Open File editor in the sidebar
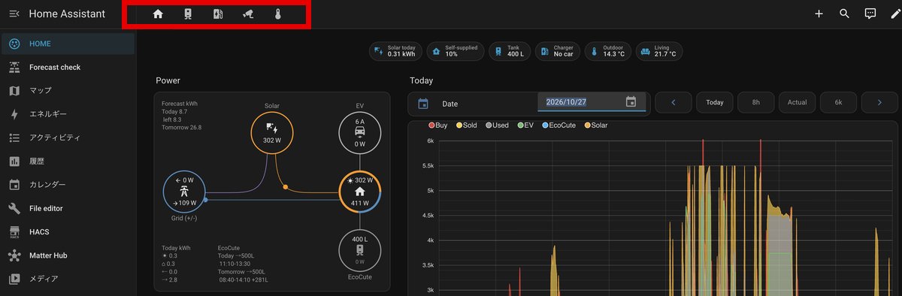This screenshot has height=296, width=902. tap(68, 208)
